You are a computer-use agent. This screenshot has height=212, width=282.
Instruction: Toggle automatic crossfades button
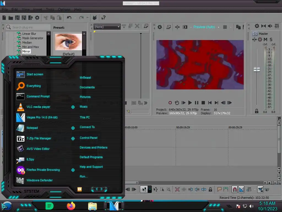coord(241,189)
